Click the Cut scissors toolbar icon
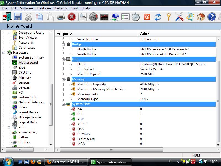 (29, 17)
